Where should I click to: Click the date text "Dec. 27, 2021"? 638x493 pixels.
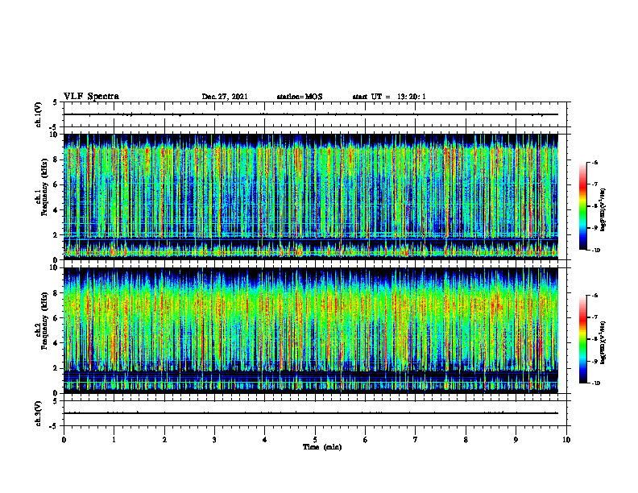225,97
